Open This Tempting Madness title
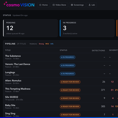118x118 pixels. click(x=18, y=89)
